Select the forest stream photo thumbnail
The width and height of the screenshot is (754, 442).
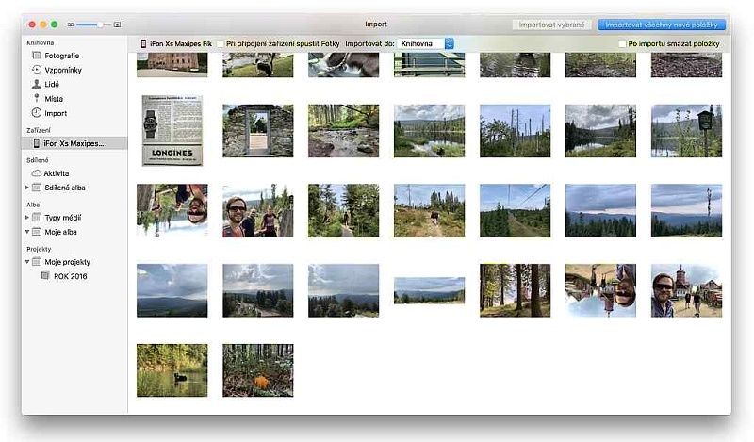click(343, 131)
